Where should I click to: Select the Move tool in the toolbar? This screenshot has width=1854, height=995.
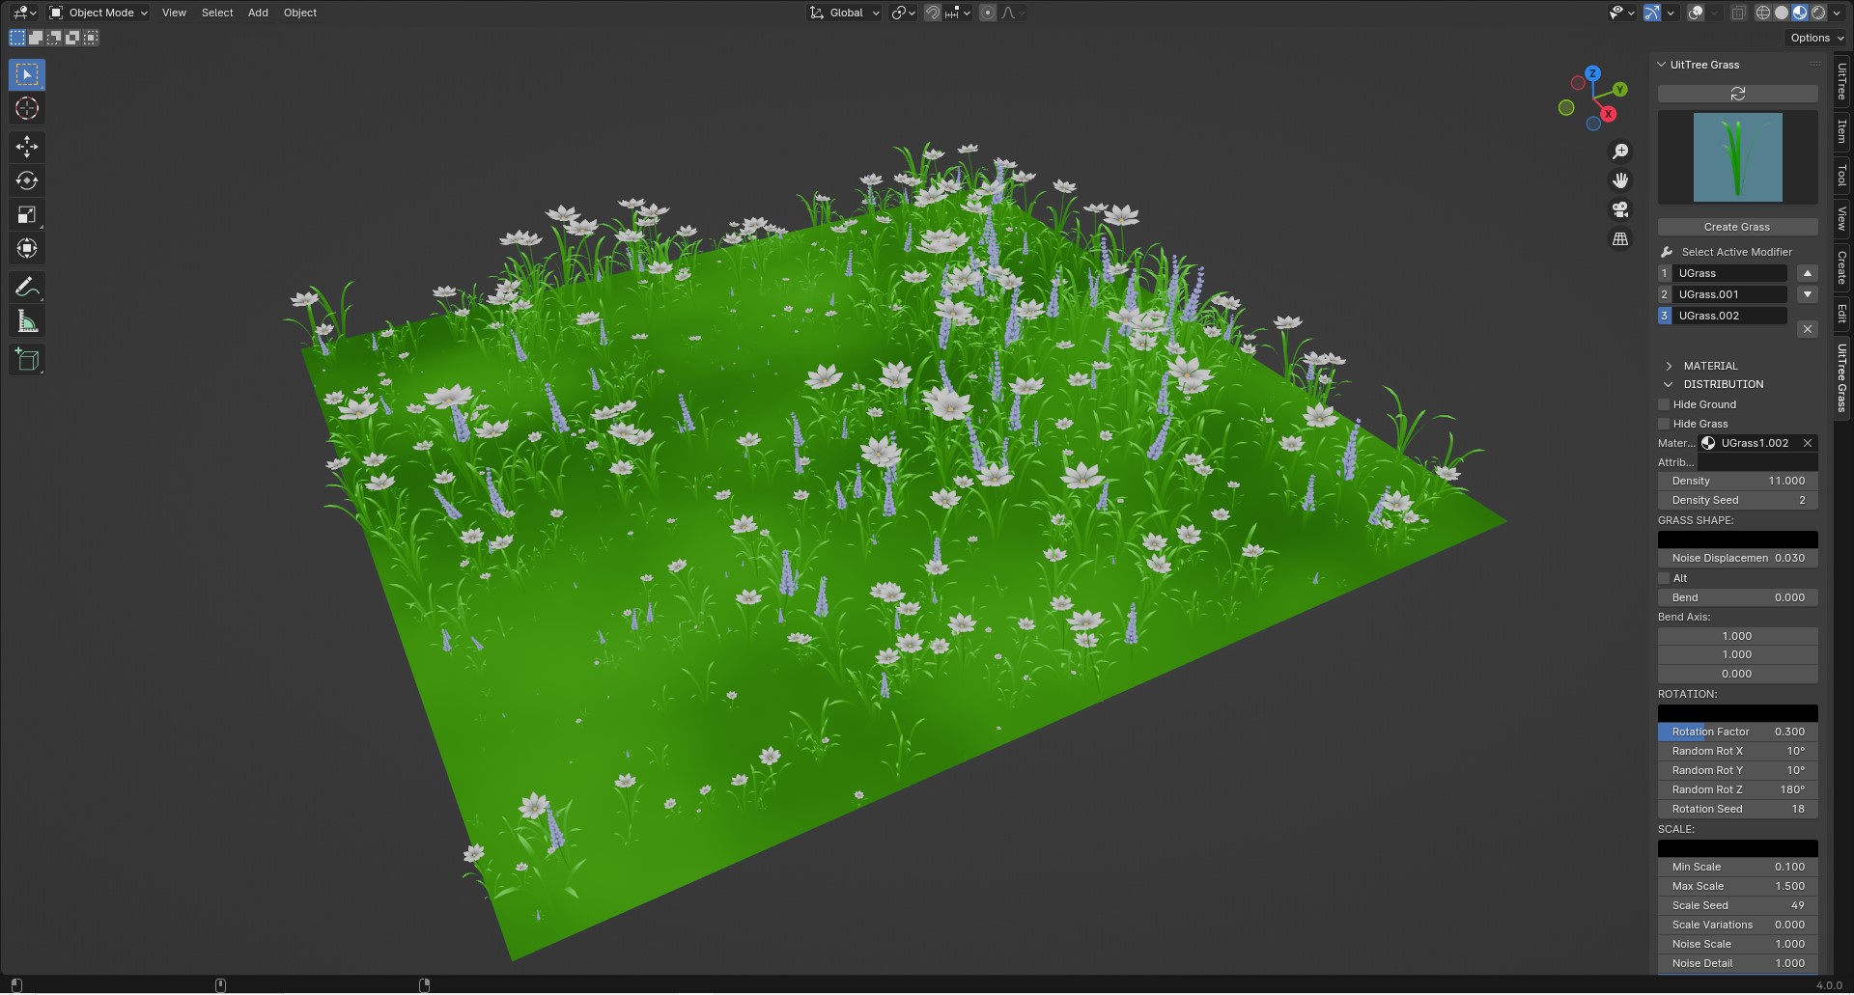(x=26, y=147)
